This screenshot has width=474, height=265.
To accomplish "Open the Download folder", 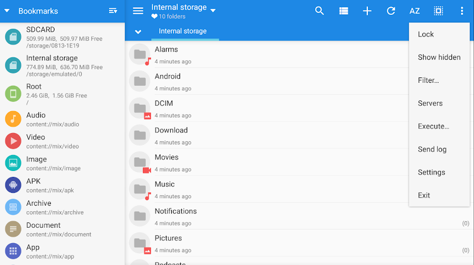I will (x=172, y=135).
